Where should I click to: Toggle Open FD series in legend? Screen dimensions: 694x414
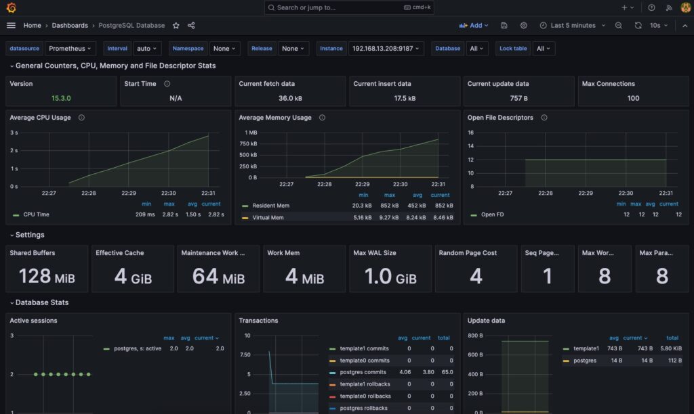(492, 214)
